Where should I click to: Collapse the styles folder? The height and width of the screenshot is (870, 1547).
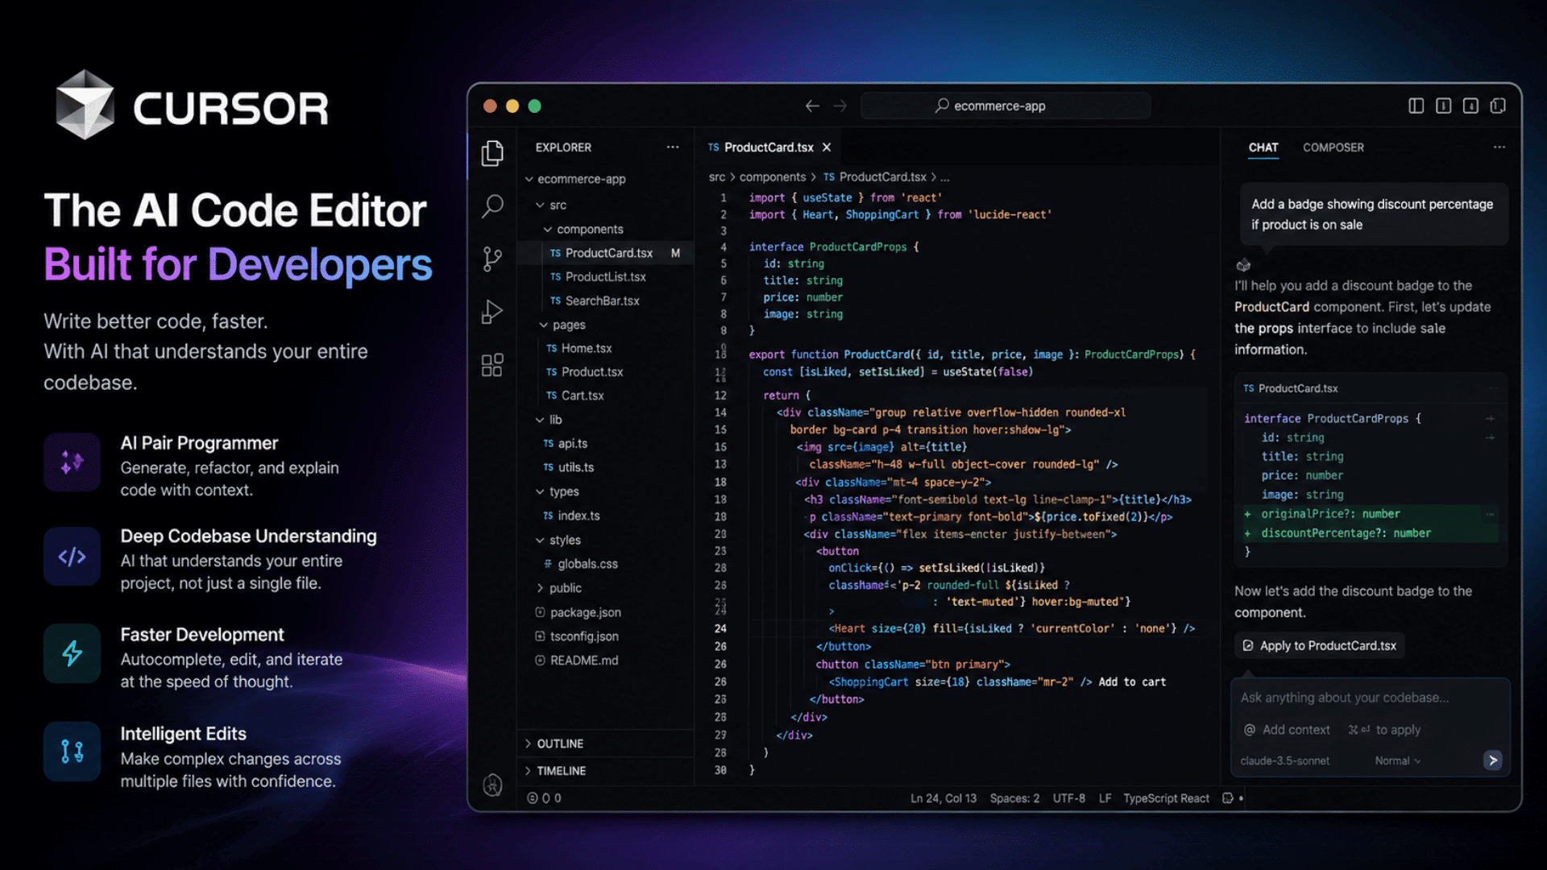[540, 540]
